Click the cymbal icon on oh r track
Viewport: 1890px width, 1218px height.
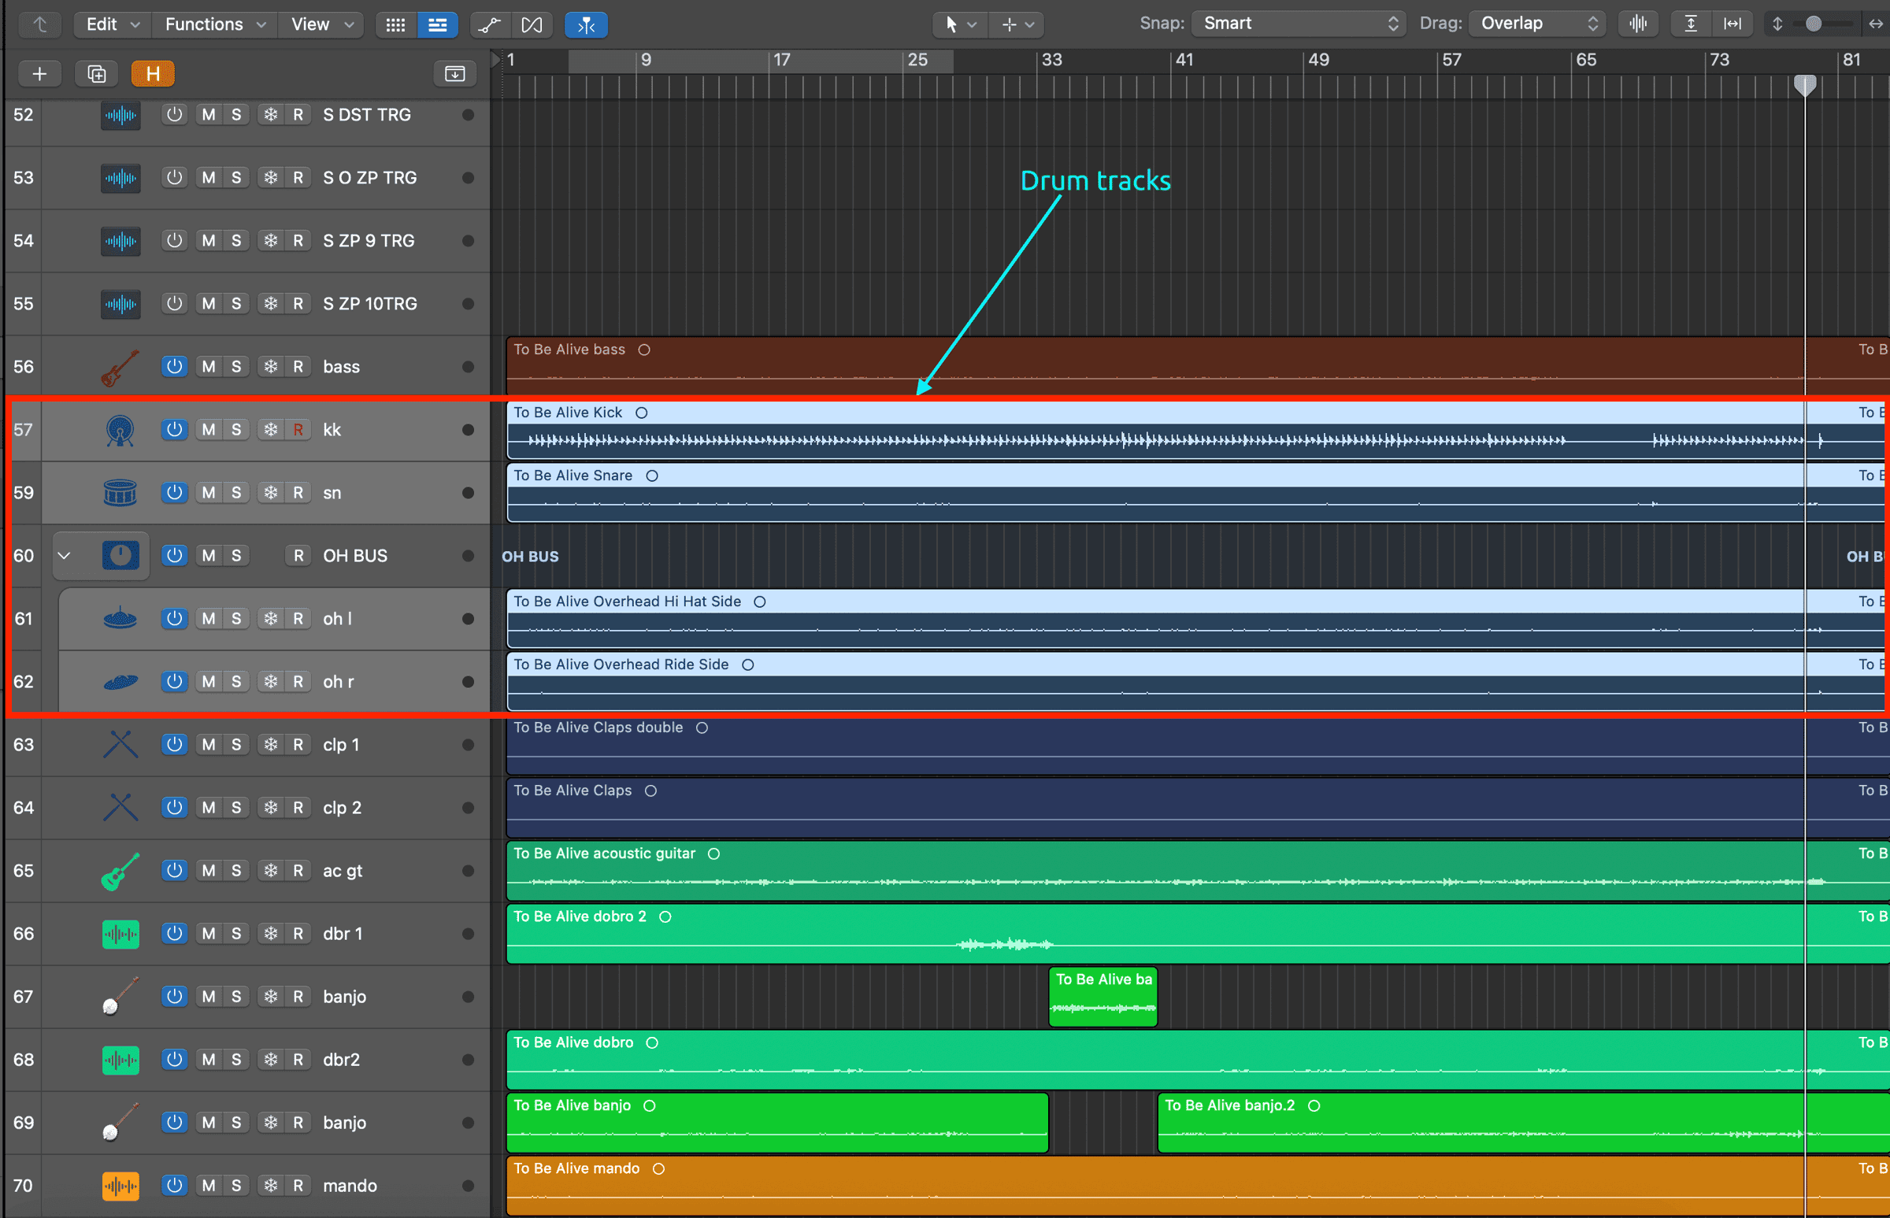(120, 682)
